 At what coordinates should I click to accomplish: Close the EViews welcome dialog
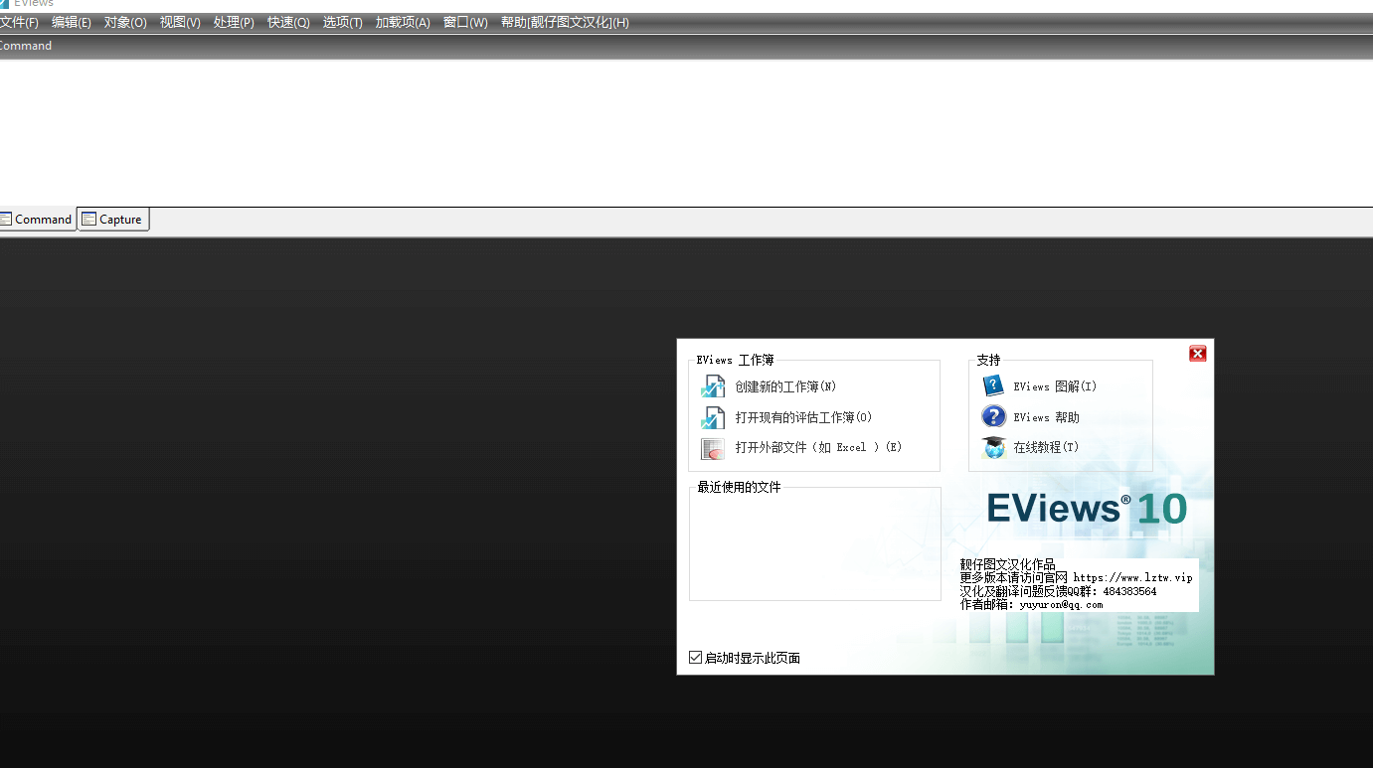click(1197, 354)
